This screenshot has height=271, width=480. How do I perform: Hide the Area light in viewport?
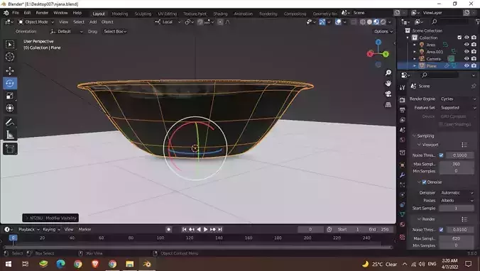(x=467, y=45)
